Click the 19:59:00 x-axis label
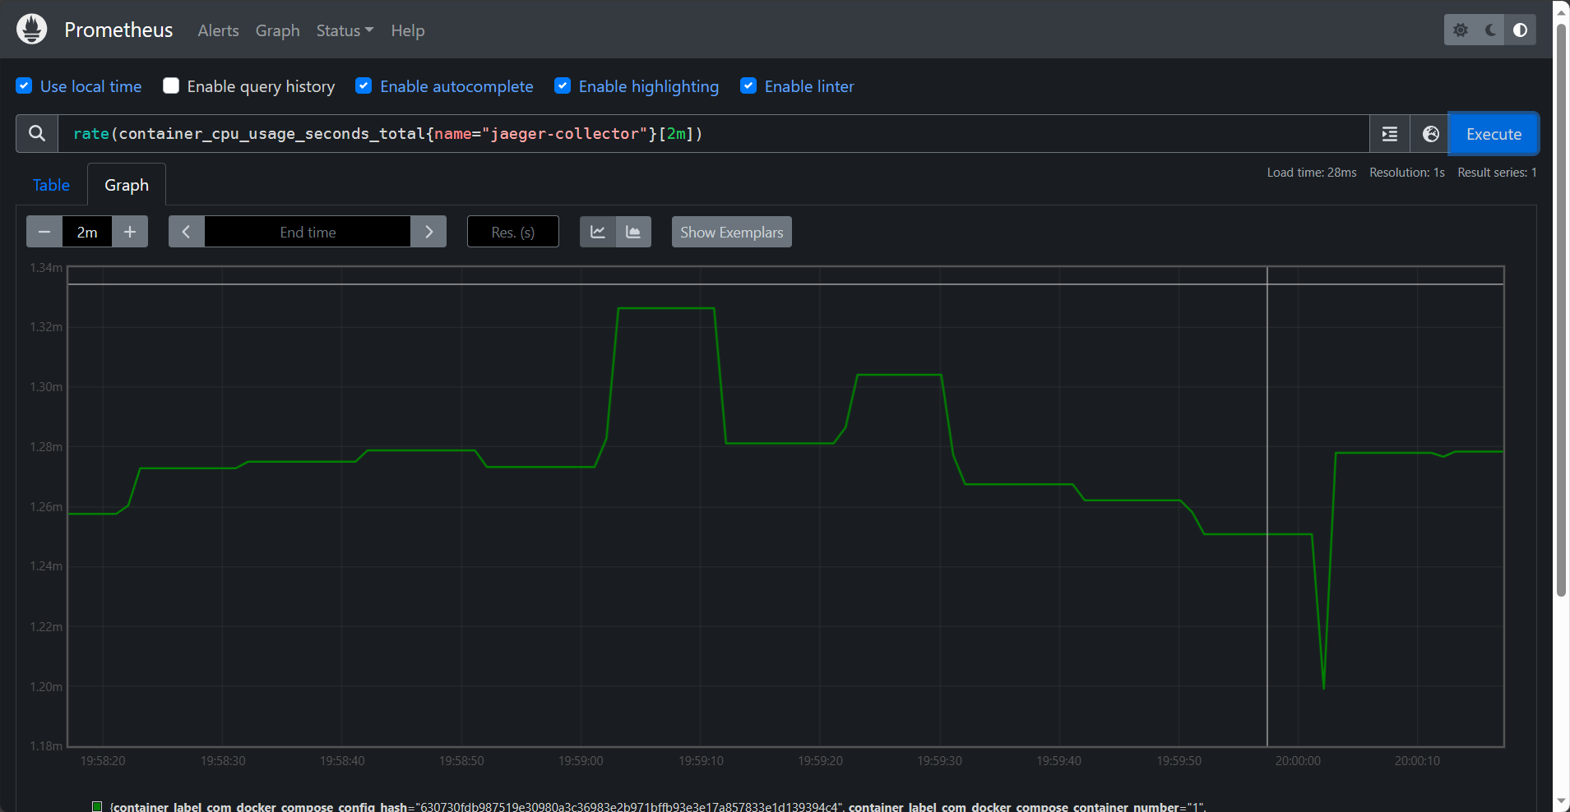Screen dimensions: 1570x812 pyautogui.click(x=581, y=761)
